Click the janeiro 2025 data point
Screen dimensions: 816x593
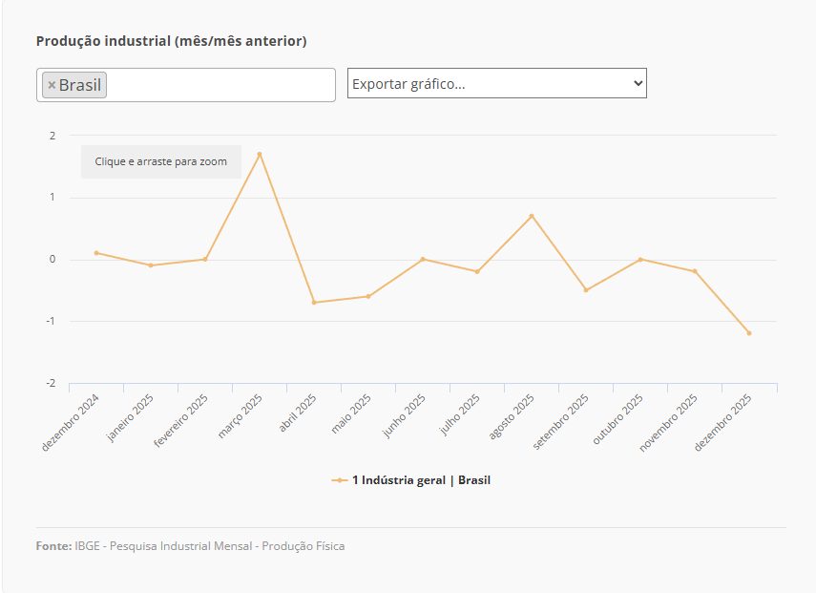(151, 265)
